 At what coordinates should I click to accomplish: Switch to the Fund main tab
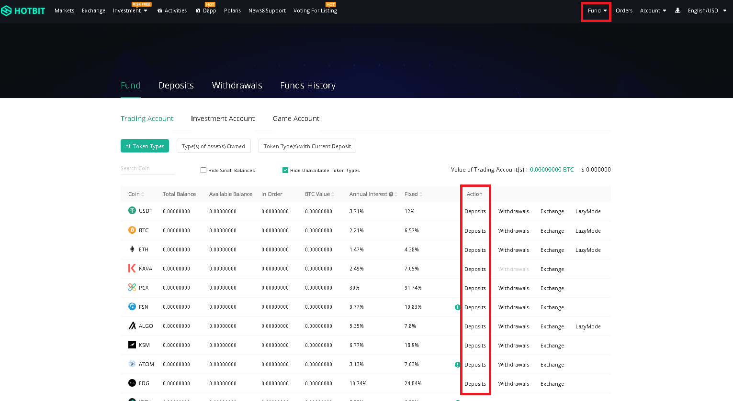click(x=131, y=86)
